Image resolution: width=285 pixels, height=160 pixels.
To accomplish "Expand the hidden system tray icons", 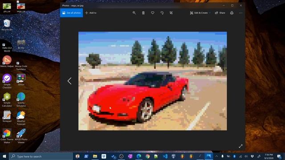I will pyautogui.click(x=216, y=156).
